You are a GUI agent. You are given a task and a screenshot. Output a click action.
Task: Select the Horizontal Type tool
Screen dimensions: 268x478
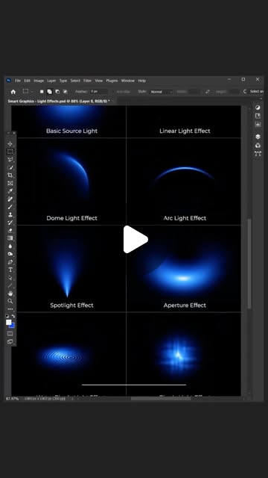tap(10, 270)
